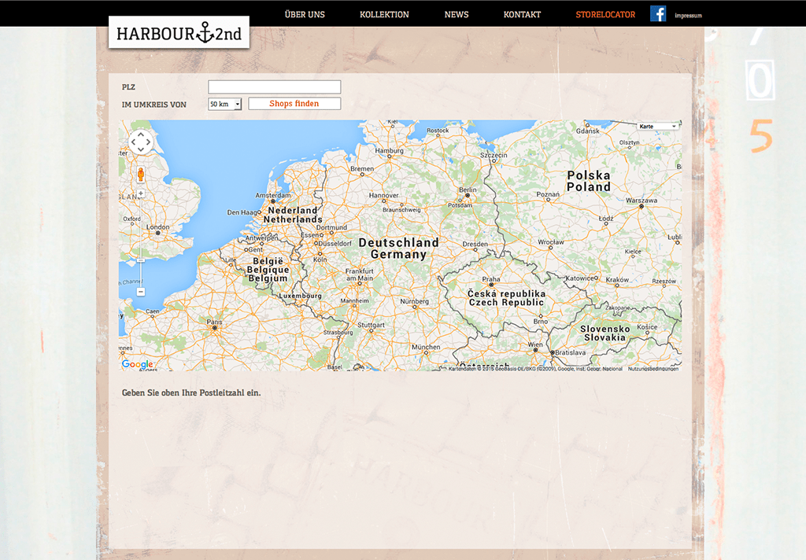Click the Geben Sie oben Ihre Postleitzahl text
Viewport: 806px width, 560px height.
(x=191, y=392)
